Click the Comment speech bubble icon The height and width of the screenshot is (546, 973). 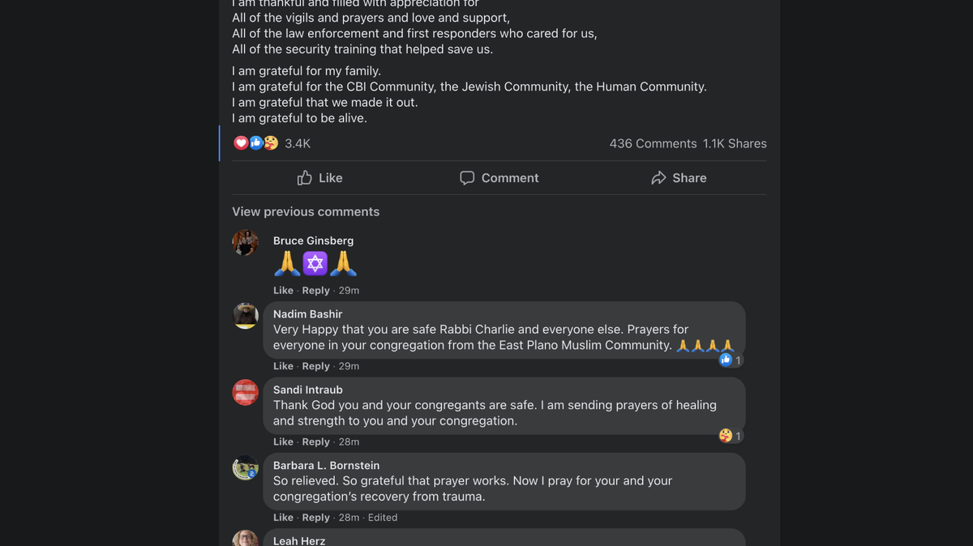click(467, 177)
